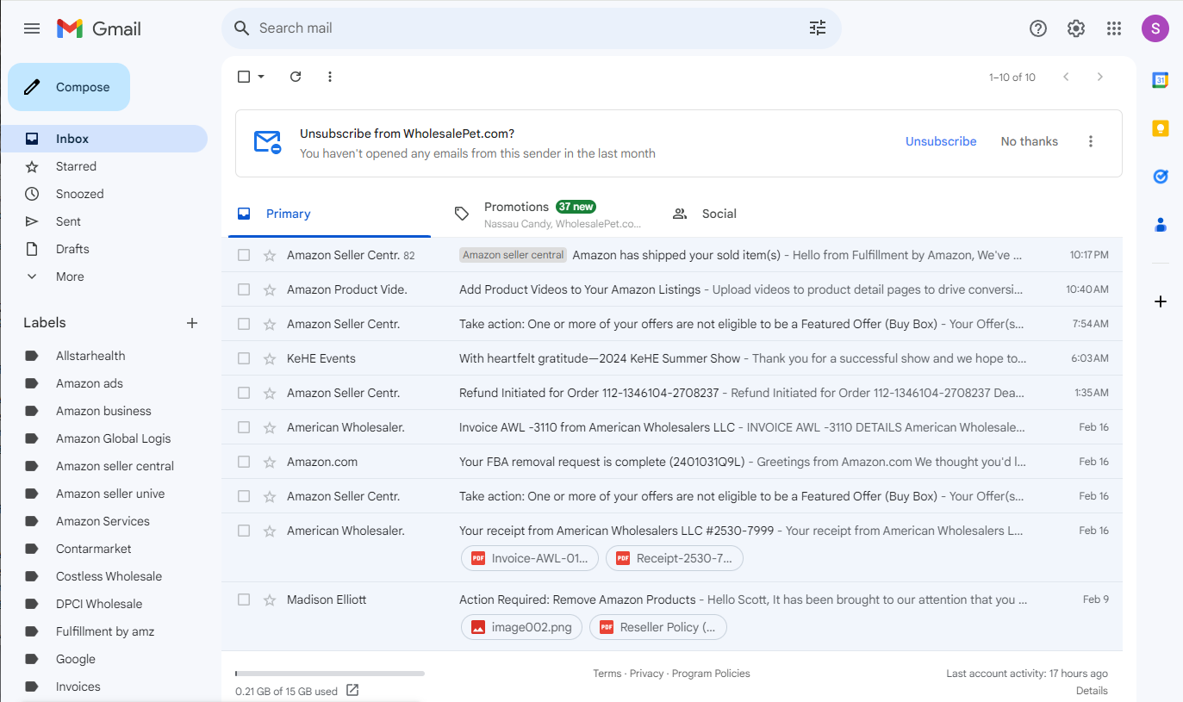The height and width of the screenshot is (702, 1183).
Task: Open Google Tasks in the side panel
Action: (x=1161, y=177)
